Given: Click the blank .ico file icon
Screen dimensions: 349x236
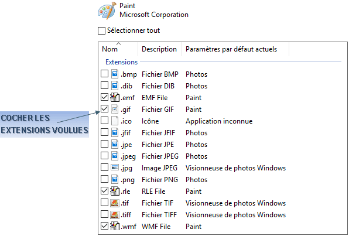Looking at the screenshot, I should pyautogui.click(x=115, y=121).
